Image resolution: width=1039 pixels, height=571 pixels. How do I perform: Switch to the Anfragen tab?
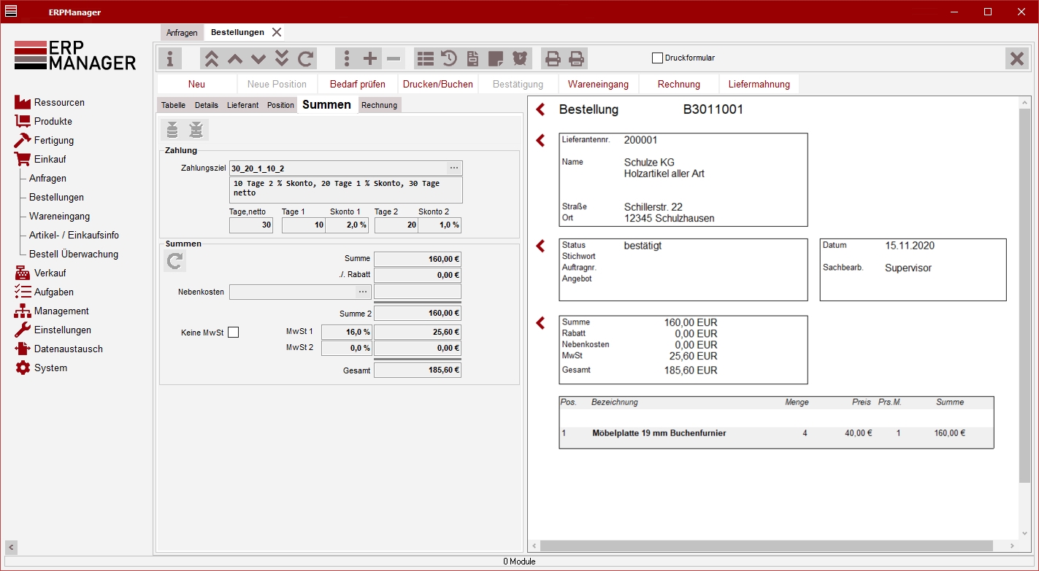pos(182,33)
